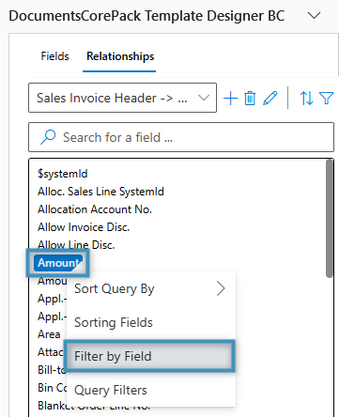Open the filter funnel icon
The width and height of the screenshot is (339, 417).
326,99
